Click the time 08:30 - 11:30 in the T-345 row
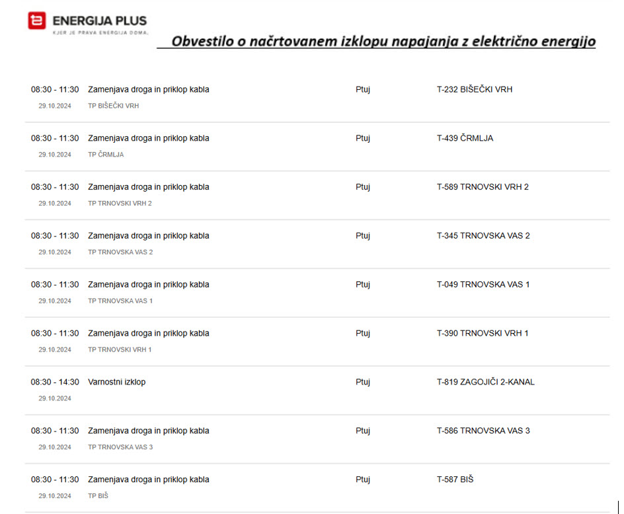Screen dimensions: 624x514 pyautogui.click(x=55, y=236)
